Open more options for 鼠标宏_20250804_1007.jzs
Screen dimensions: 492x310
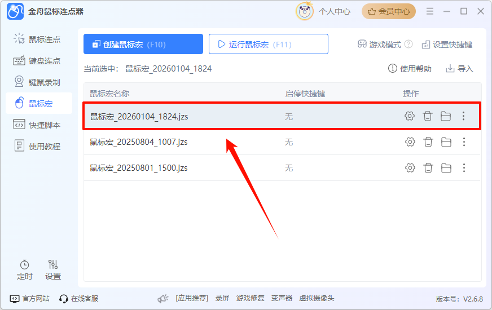coord(464,142)
